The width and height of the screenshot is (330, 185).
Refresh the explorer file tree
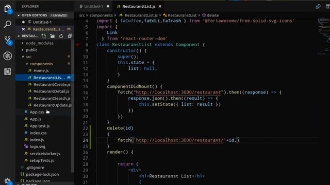pyautogui.click(x=61, y=36)
